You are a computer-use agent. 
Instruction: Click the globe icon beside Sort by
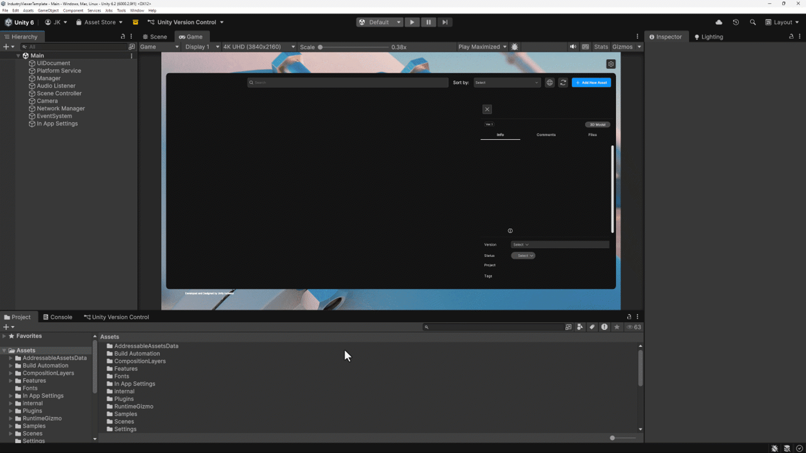[x=550, y=83]
